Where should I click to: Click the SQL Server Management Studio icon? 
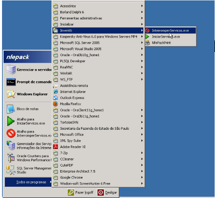coord(11,170)
